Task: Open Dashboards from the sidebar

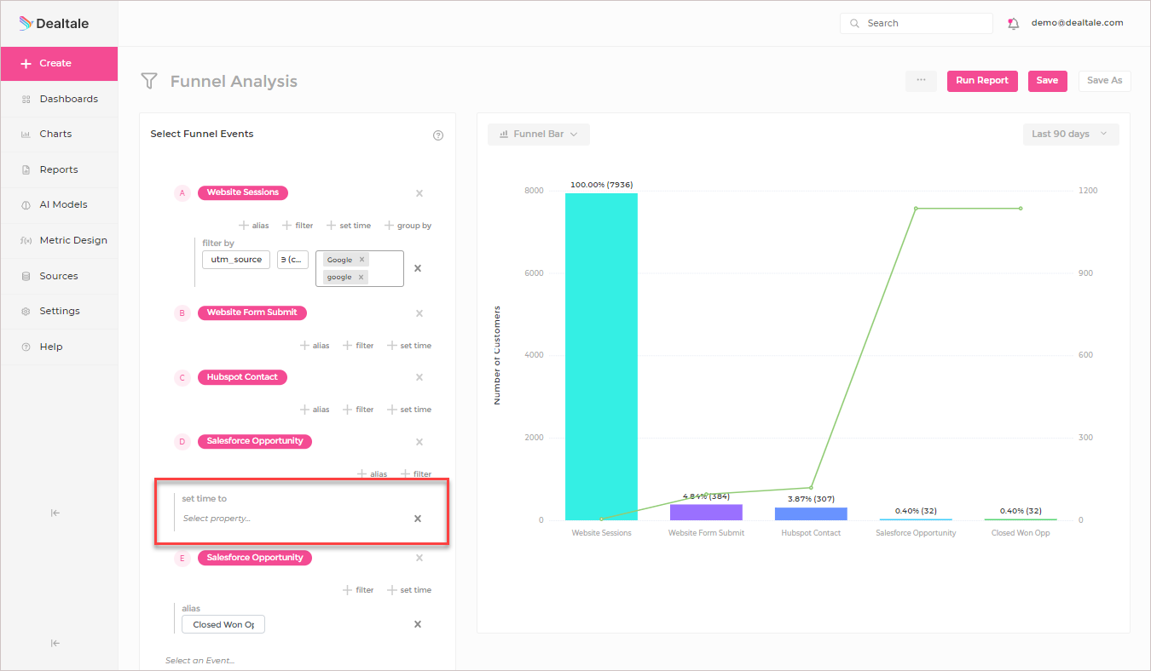Action: [59, 99]
